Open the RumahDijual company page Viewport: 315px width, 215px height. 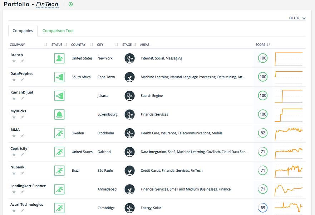click(x=22, y=92)
